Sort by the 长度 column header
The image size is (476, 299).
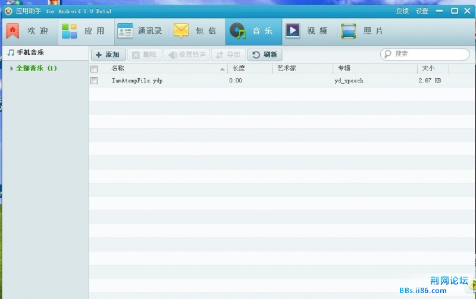click(238, 69)
